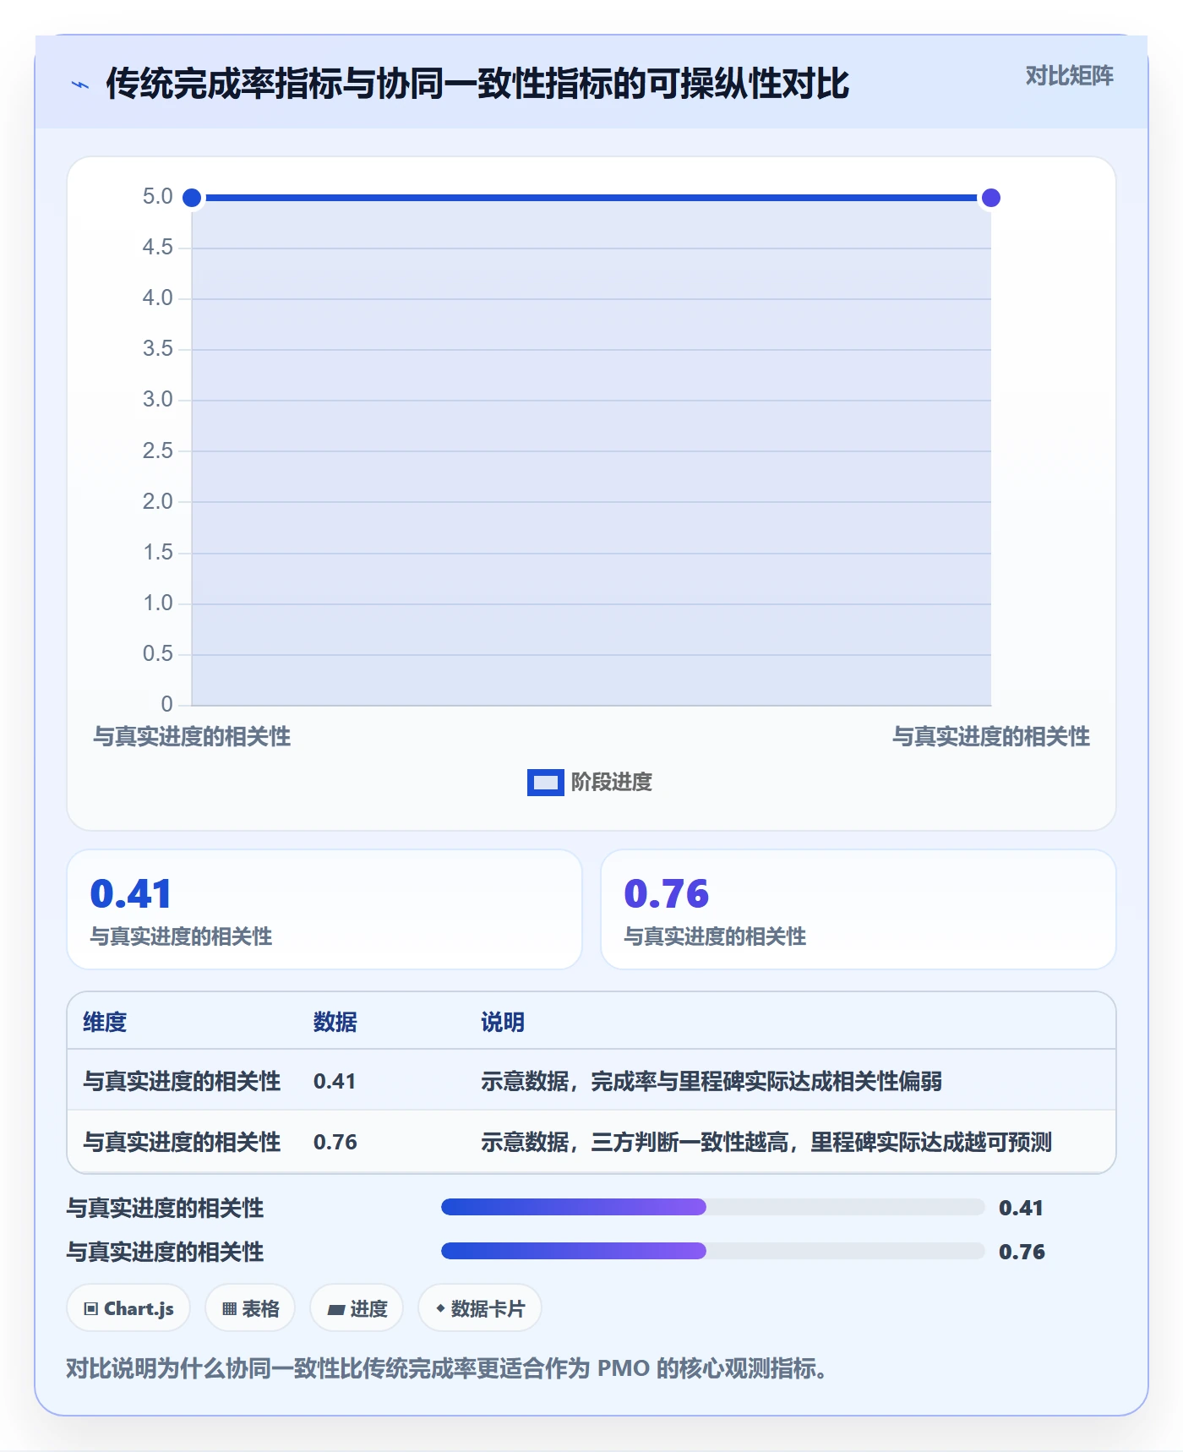Select the 数据卡片 tag chip
The height and width of the screenshot is (1452, 1183).
(480, 1308)
